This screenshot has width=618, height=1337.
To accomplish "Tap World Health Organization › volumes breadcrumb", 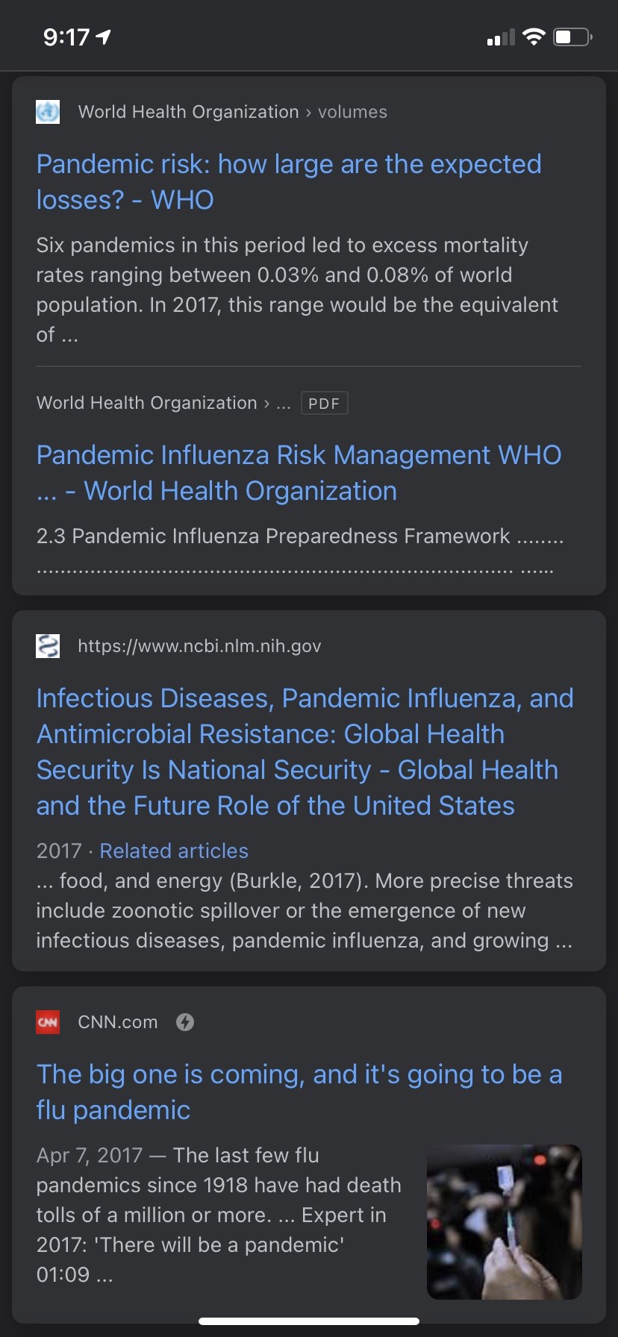I will (232, 112).
